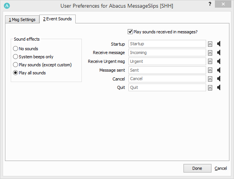Play the Startup sound preview
Image resolution: width=234 pixels, height=179 pixels.
point(219,44)
